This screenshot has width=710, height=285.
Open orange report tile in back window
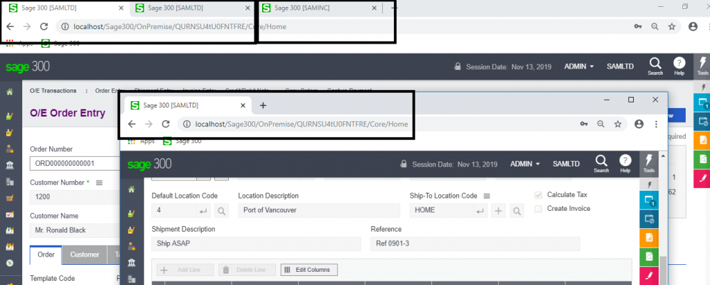(x=702, y=140)
